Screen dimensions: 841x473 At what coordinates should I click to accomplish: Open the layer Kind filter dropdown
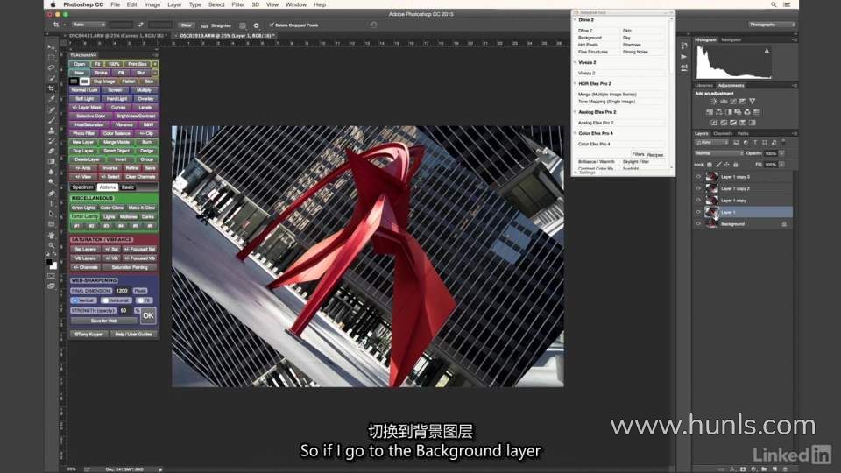coord(711,142)
